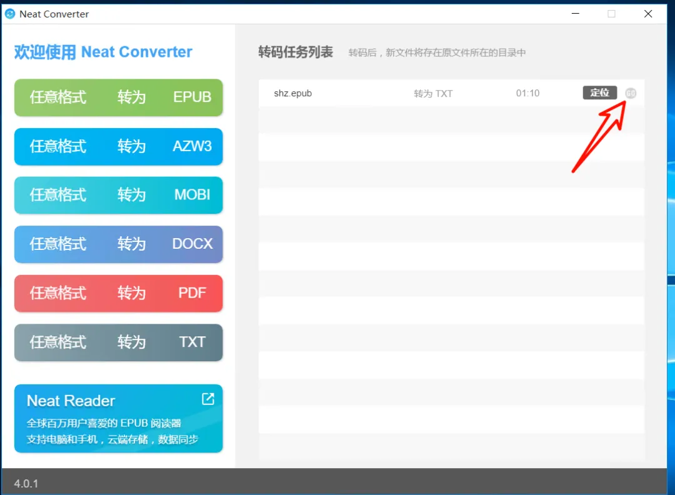Minimize the Neat Converter window

[x=575, y=14]
